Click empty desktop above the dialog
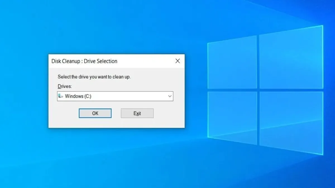The height and width of the screenshot is (188, 335). (112, 28)
